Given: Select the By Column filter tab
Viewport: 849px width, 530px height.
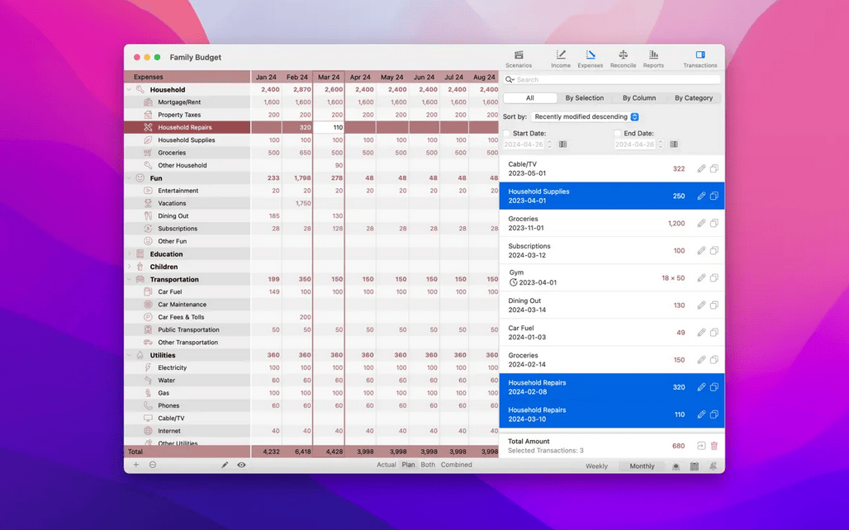Looking at the screenshot, I should pos(639,98).
